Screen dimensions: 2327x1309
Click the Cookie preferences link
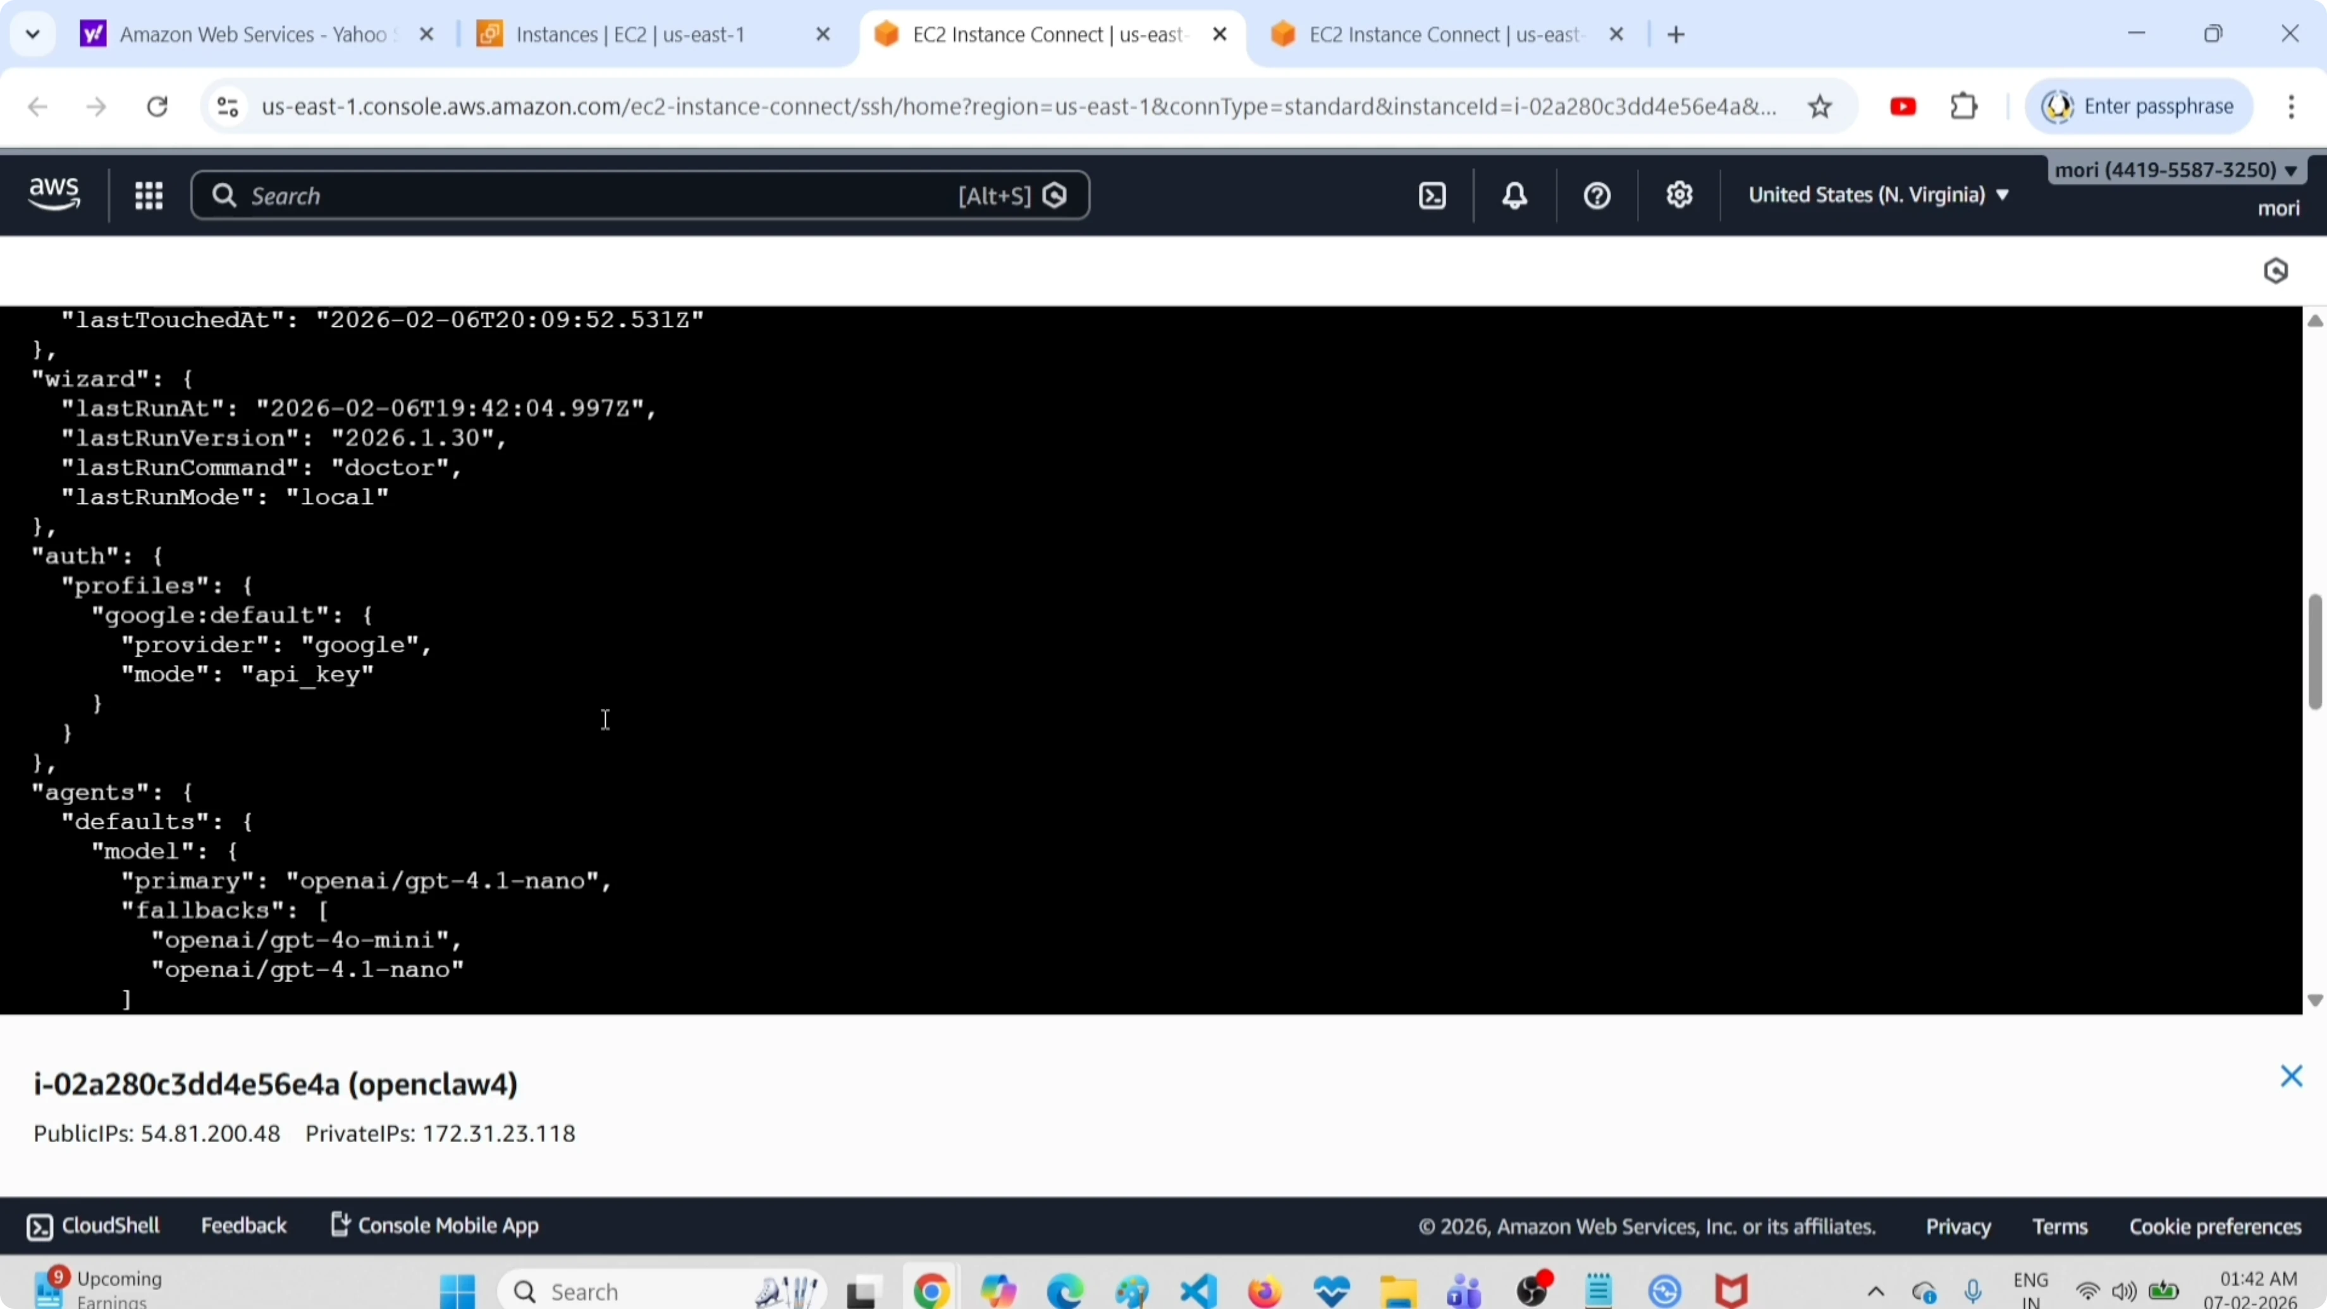2215,1227
